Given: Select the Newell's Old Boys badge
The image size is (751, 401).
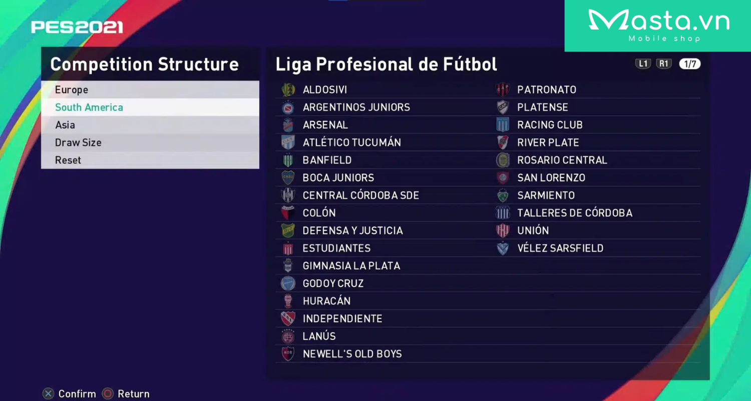Looking at the screenshot, I should pyautogui.click(x=288, y=354).
